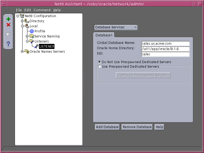Select the Listeners label in tree
The image size is (204, 153).
tap(42, 41)
